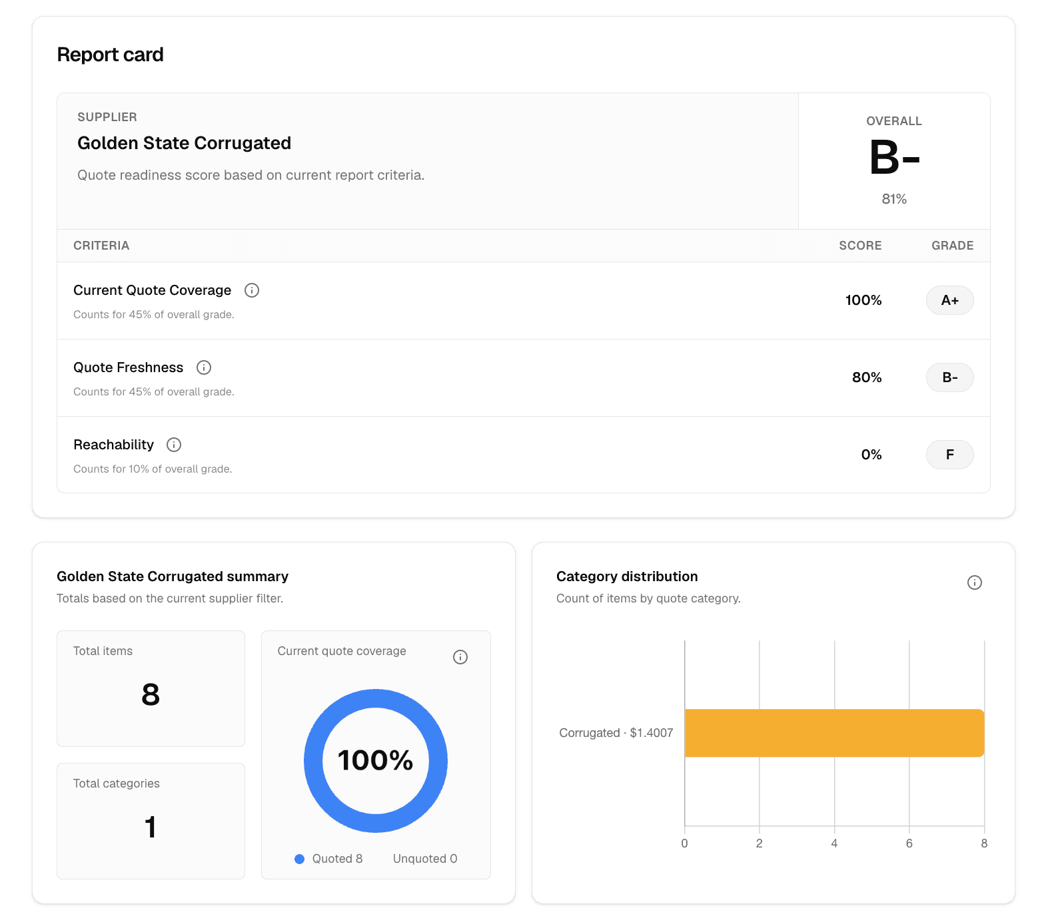The image size is (1050, 920).
Task: Click the Totals based on the current supplier filter text
Action: coord(170,598)
